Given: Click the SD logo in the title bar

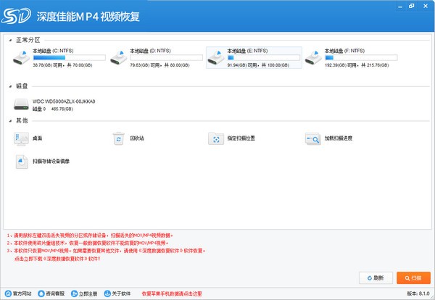Looking at the screenshot, I should [x=16, y=16].
